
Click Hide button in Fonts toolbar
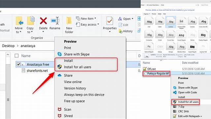pyautogui.click(x=164, y=14)
